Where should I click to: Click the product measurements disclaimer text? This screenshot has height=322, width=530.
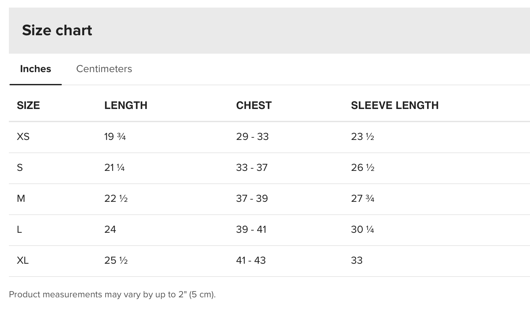pos(112,294)
